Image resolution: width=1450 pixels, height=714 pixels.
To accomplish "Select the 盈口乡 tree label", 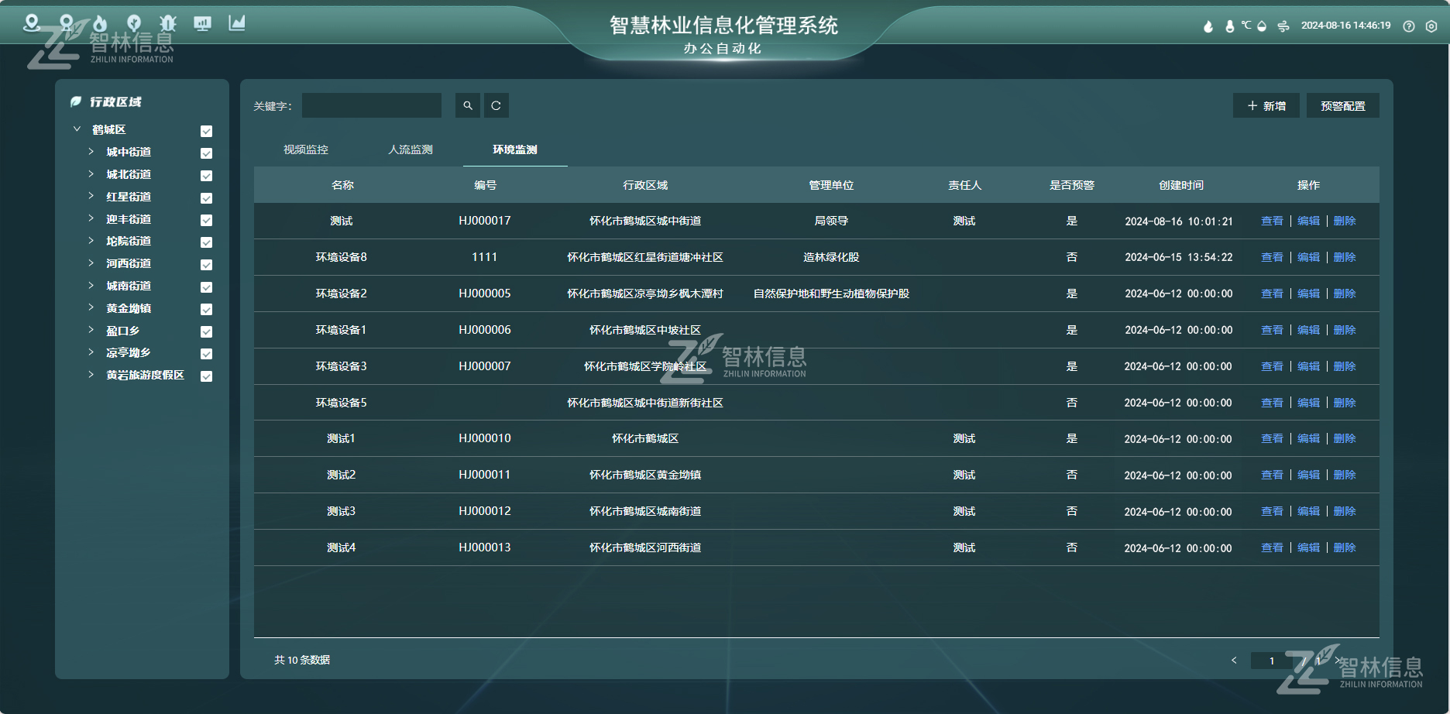I will click(x=122, y=331).
